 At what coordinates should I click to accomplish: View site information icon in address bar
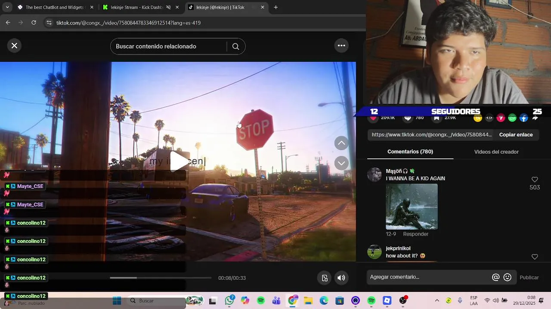coord(49,23)
